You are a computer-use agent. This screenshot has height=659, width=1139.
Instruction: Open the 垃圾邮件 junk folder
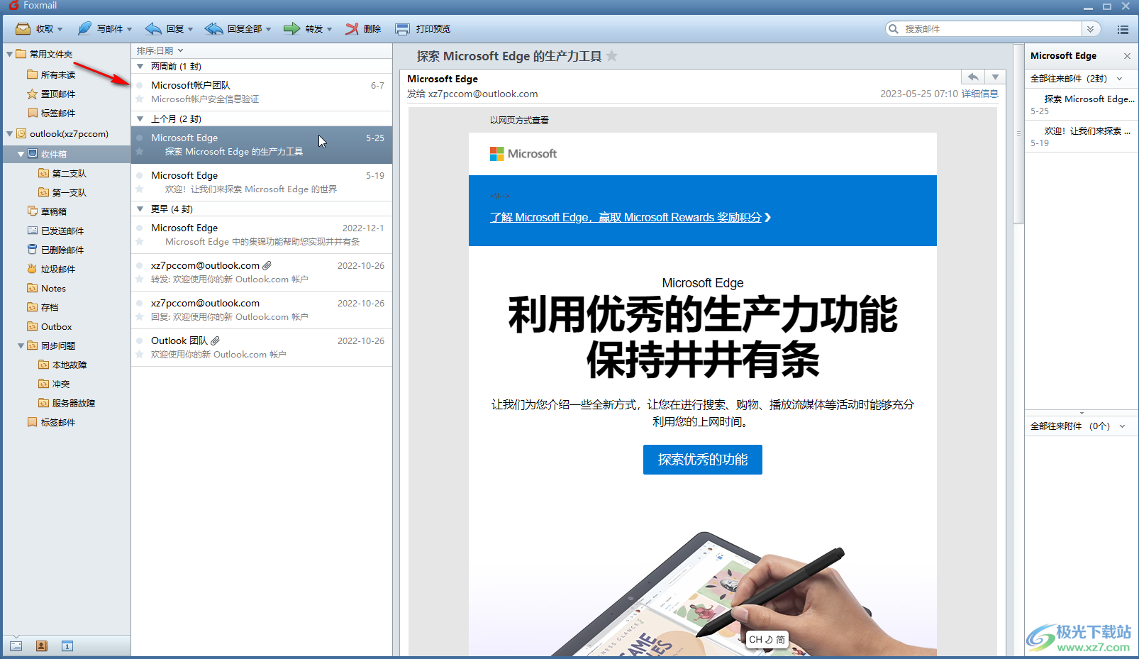[51, 269]
